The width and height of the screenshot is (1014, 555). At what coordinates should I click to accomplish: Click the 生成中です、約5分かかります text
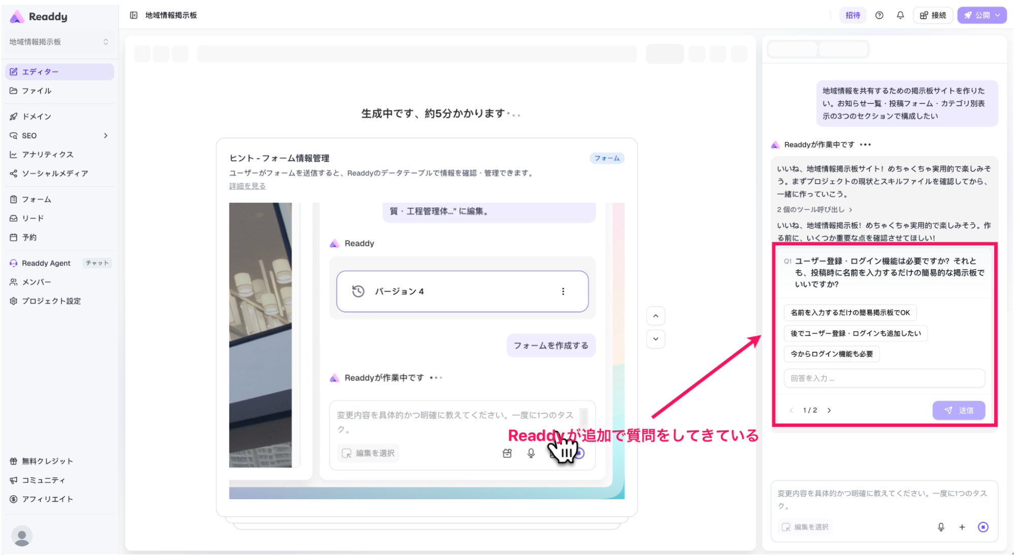tap(440, 114)
